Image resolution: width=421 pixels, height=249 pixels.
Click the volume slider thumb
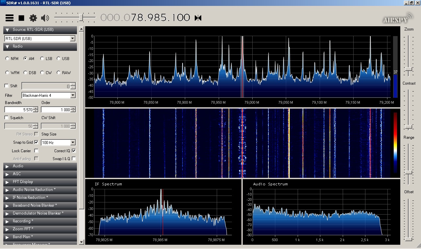point(81,17)
